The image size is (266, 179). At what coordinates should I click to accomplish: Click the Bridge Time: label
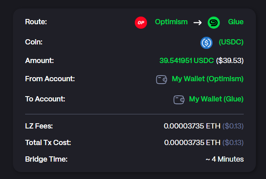46,159
